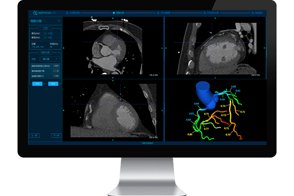Select slice counter 232 of 502
294x196 pixels.
click(153, 138)
